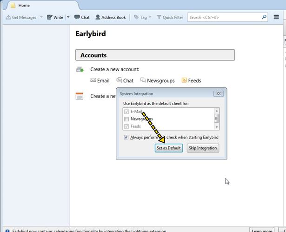Viewport: 286px width, 232px height.
Task: Expand the Tag dropdown arrow
Action: pos(150,17)
